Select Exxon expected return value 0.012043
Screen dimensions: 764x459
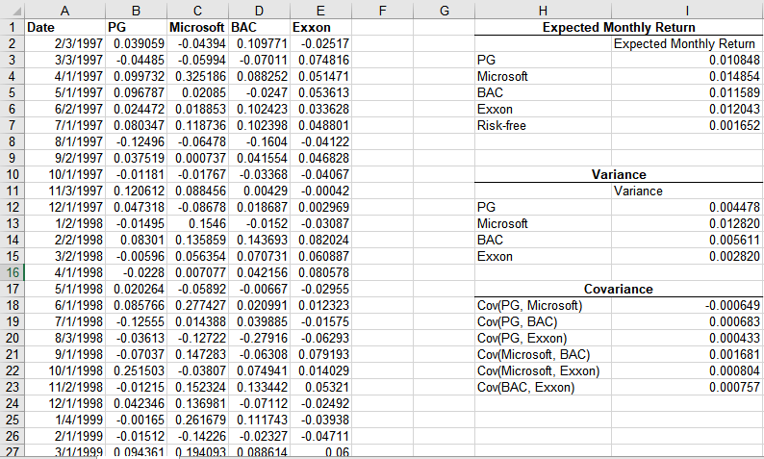pos(687,109)
